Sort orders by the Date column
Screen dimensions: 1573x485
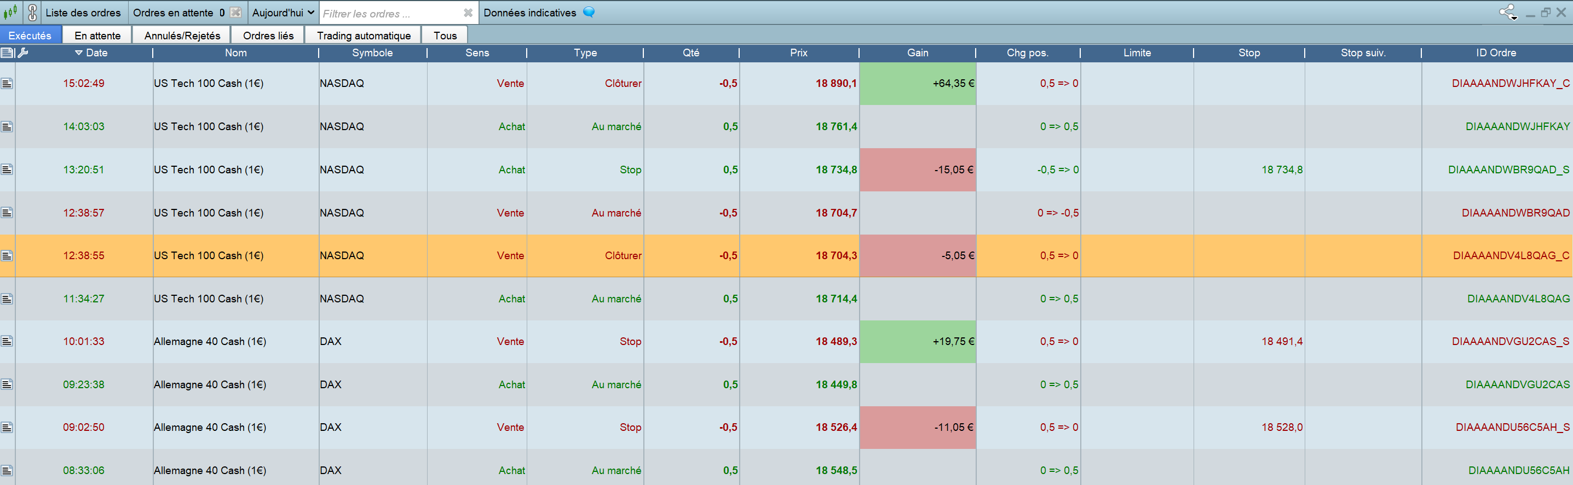click(x=96, y=53)
